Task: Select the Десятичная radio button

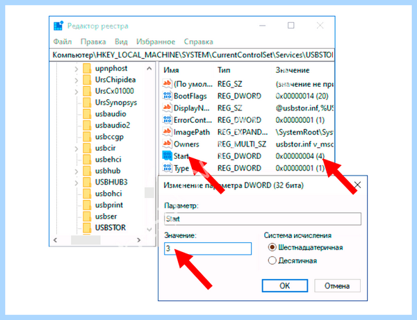Action: click(x=272, y=260)
